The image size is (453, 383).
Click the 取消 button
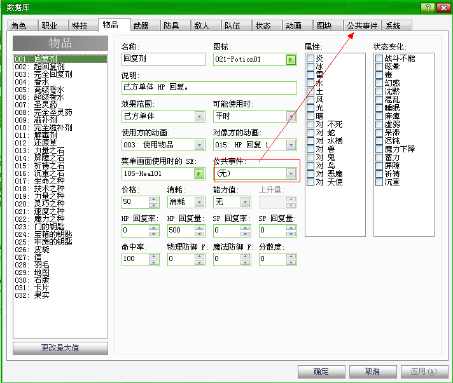point(373,372)
